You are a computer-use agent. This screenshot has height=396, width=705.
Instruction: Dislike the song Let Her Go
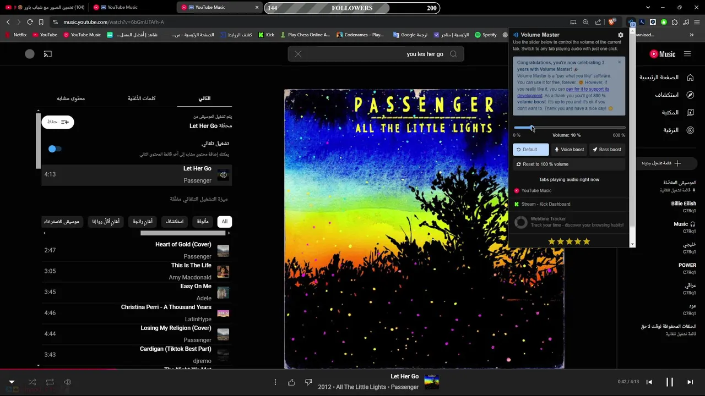[308, 382]
